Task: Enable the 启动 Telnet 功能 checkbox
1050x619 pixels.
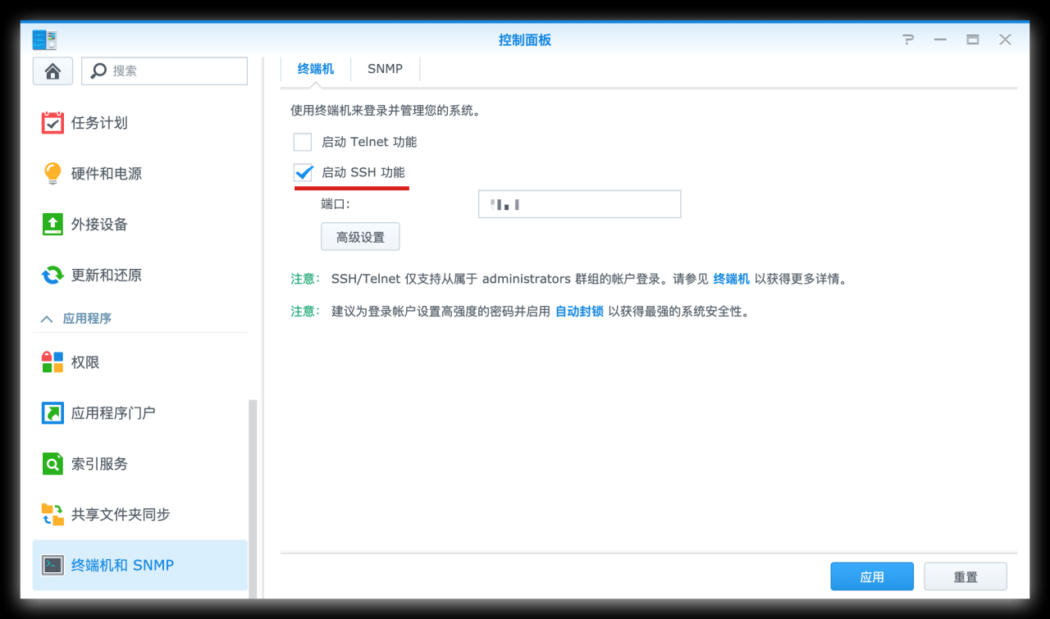Action: coord(303,142)
